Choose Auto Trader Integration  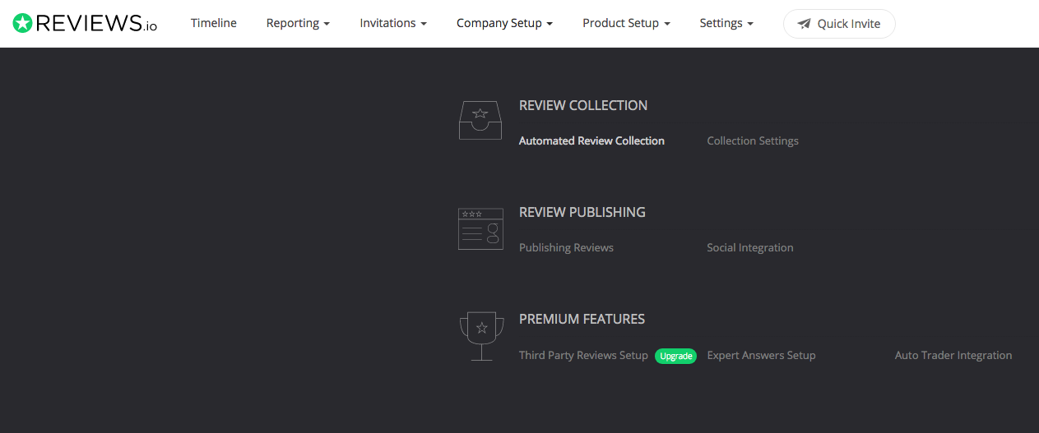pos(953,356)
